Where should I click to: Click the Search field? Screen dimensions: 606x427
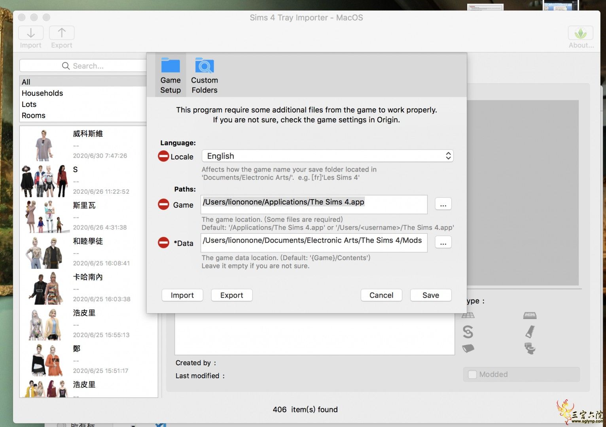click(x=83, y=66)
